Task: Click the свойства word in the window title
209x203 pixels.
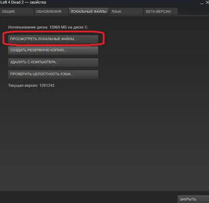Action: tap(38, 2)
